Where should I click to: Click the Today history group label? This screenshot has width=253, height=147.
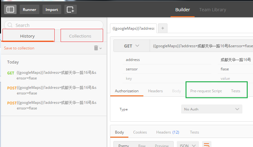point(13,62)
